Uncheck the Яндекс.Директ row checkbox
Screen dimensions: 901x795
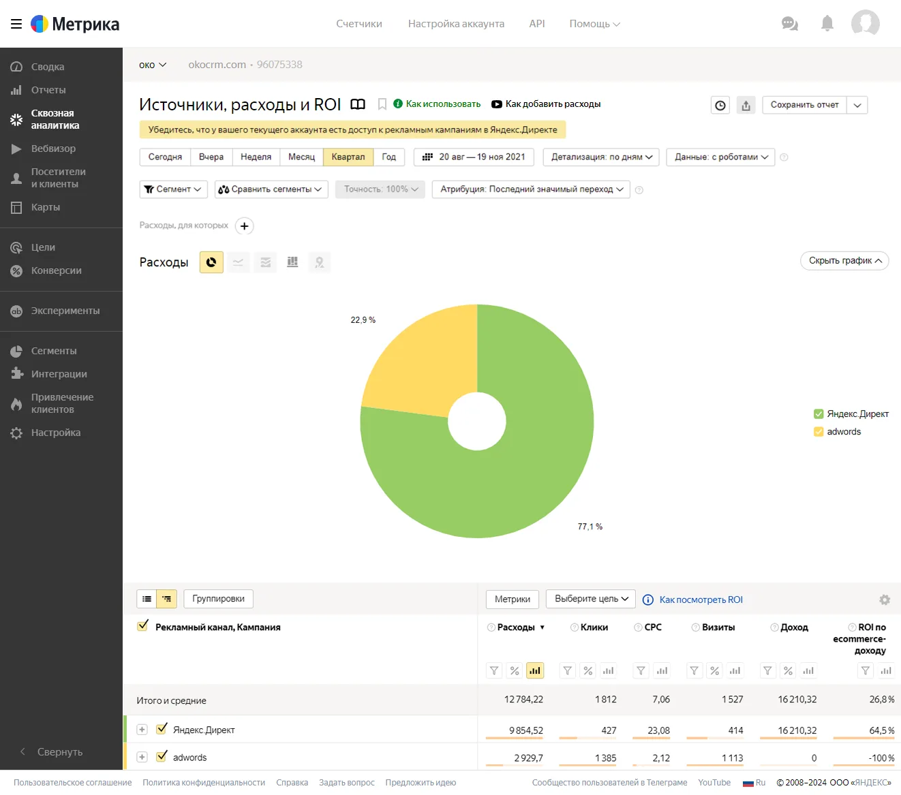coord(162,729)
